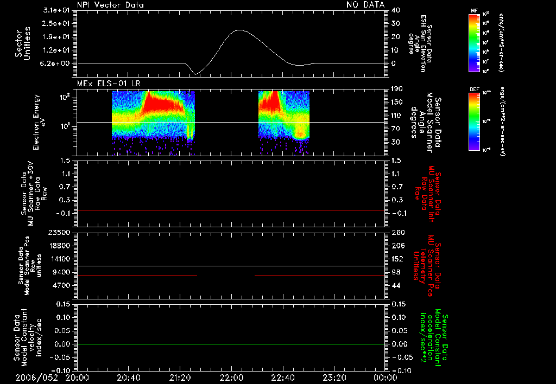
Task: Click the DEF color scale bar
Action: coord(475,121)
